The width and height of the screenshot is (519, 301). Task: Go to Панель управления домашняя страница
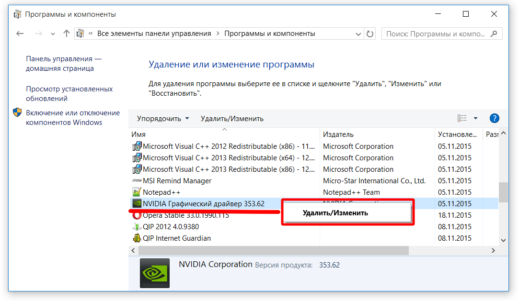pos(64,64)
